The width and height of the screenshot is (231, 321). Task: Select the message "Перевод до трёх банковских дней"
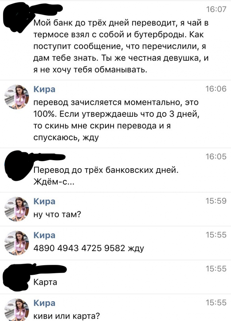pyautogui.click(x=106, y=176)
